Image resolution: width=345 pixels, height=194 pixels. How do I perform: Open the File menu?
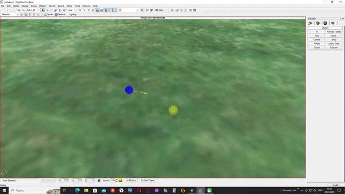pyautogui.click(x=3, y=6)
